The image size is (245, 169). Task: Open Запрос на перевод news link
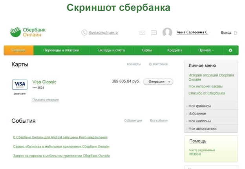tap(62, 156)
